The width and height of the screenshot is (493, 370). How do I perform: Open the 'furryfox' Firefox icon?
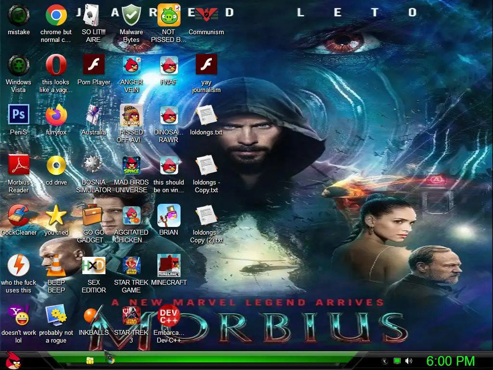[x=56, y=115]
